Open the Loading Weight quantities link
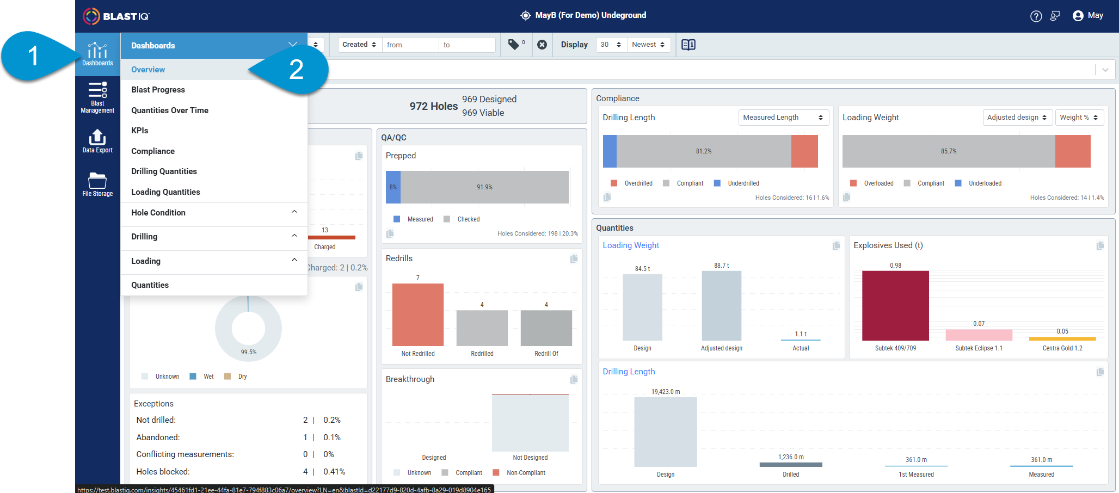 pyautogui.click(x=631, y=245)
